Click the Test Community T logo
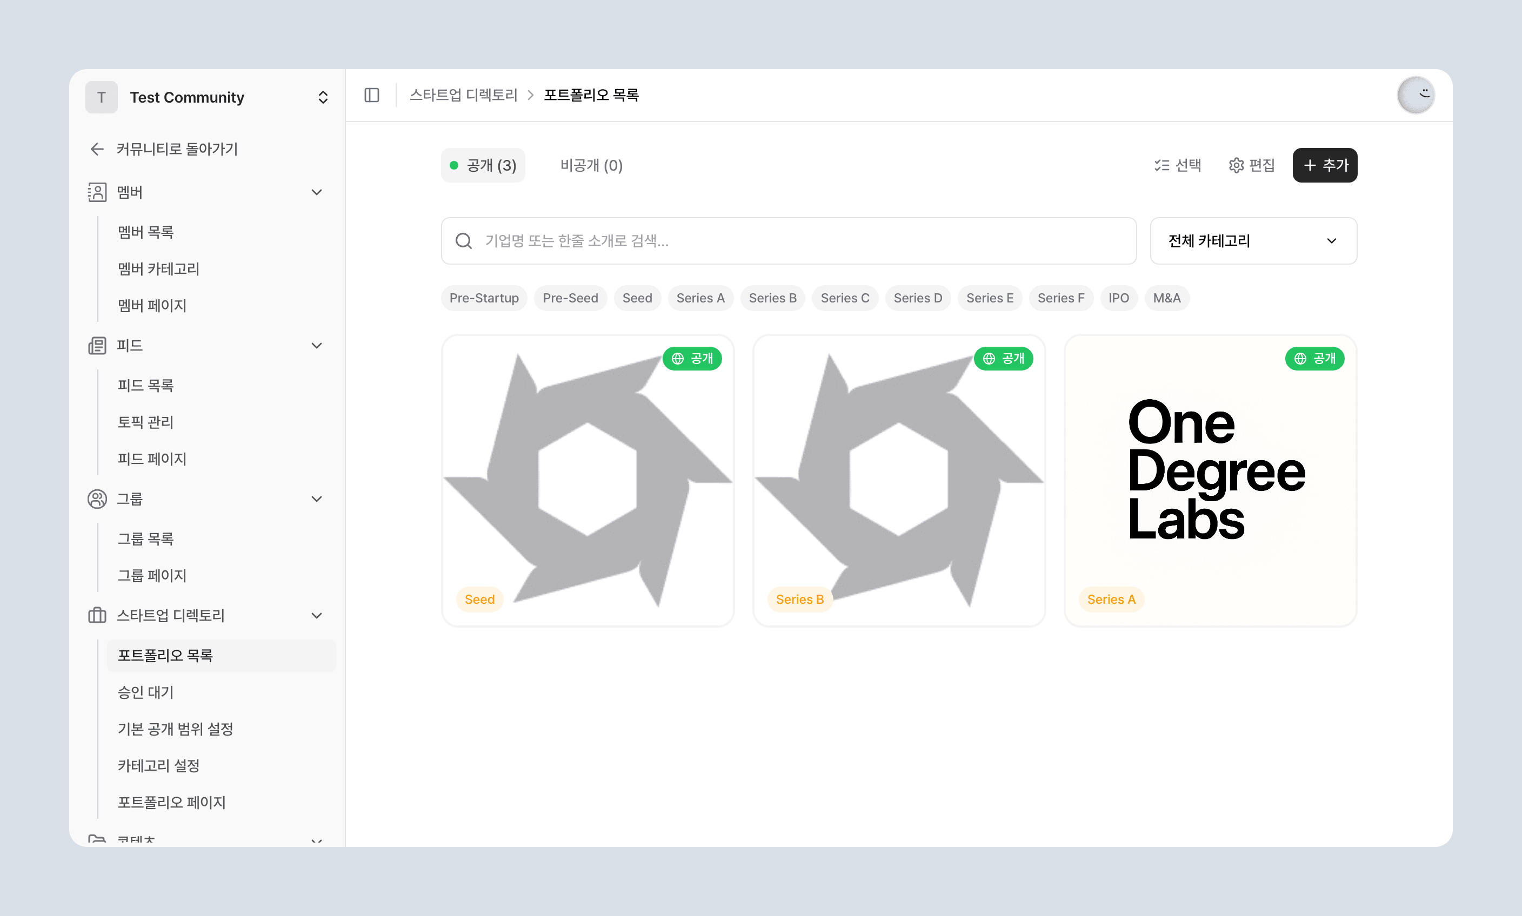Image resolution: width=1522 pixels, height=916 pixels. (x=101, y=97)
